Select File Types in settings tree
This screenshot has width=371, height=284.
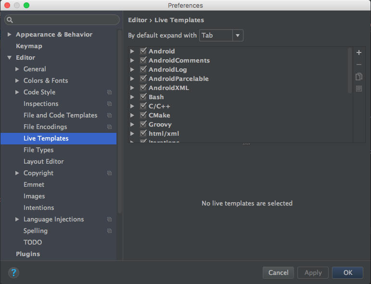pos(38,150)
